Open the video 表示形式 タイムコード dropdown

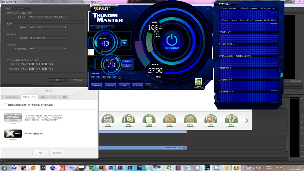point(48,28)
